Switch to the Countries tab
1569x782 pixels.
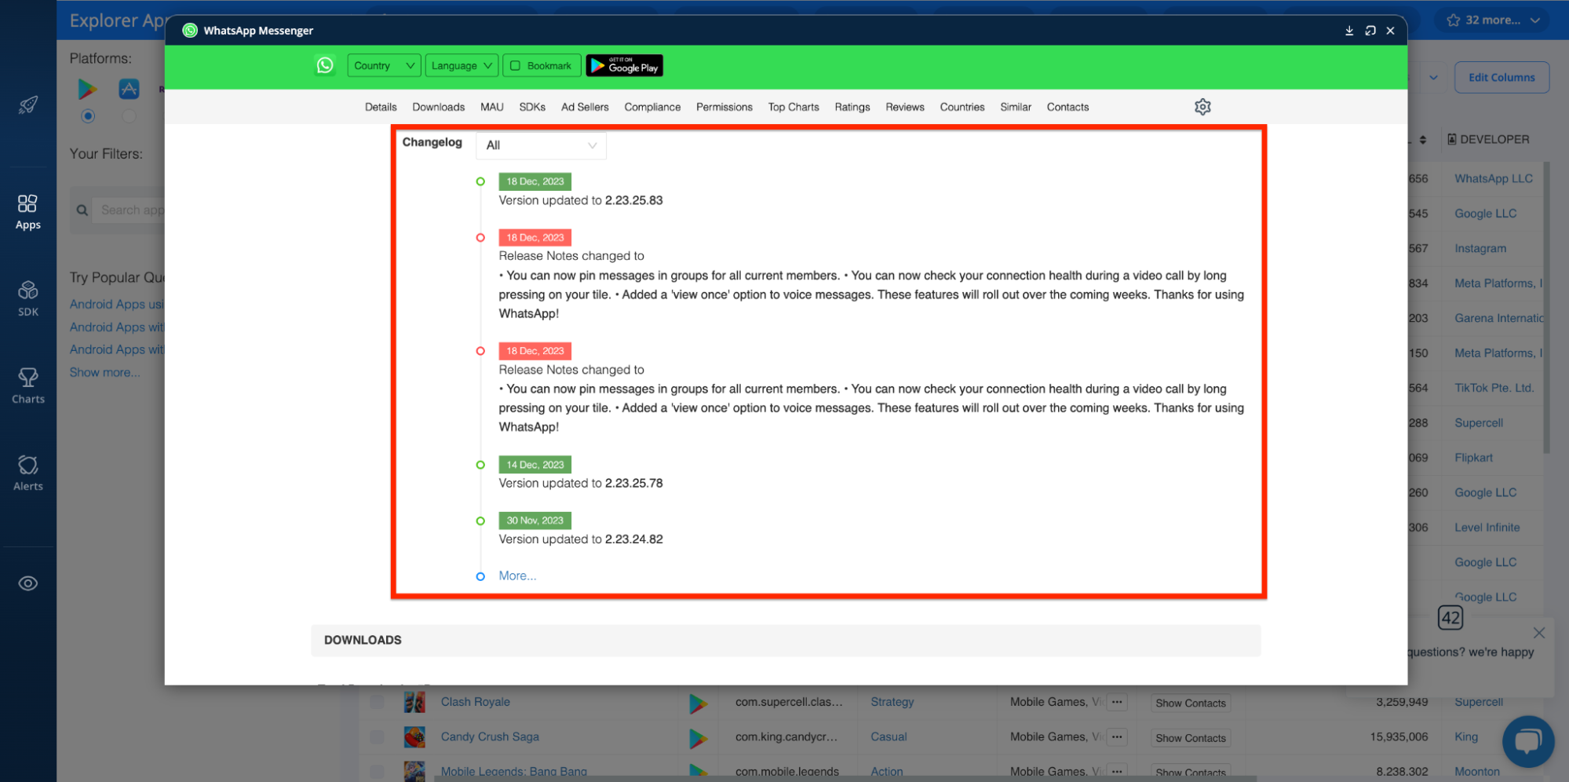(962, 107)
